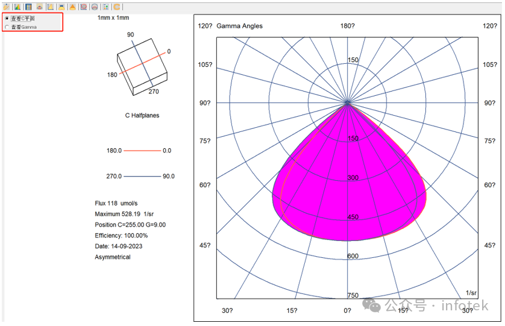Image resolution: width=505 pixels, height=326 pixels.
Task: Click the rainbow spectrum chart icon
Action: click(17, 7)
